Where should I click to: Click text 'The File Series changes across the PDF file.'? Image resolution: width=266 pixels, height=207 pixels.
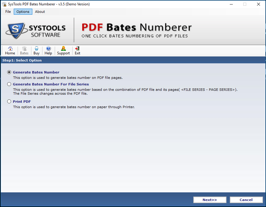50,93
